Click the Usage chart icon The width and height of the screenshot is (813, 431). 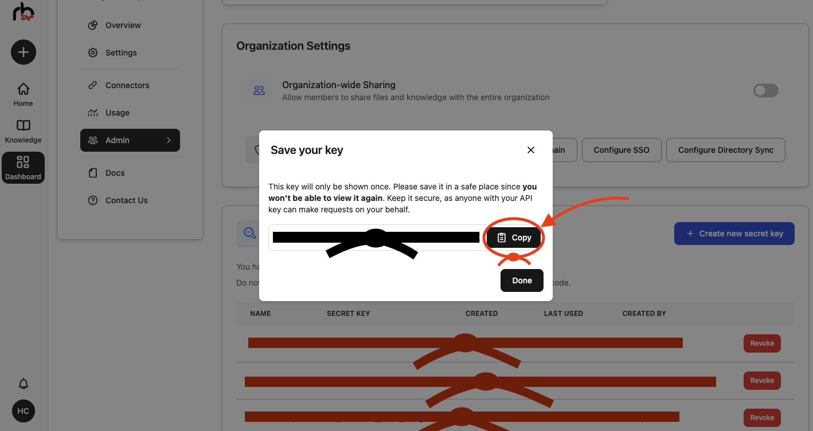point(92,112)
